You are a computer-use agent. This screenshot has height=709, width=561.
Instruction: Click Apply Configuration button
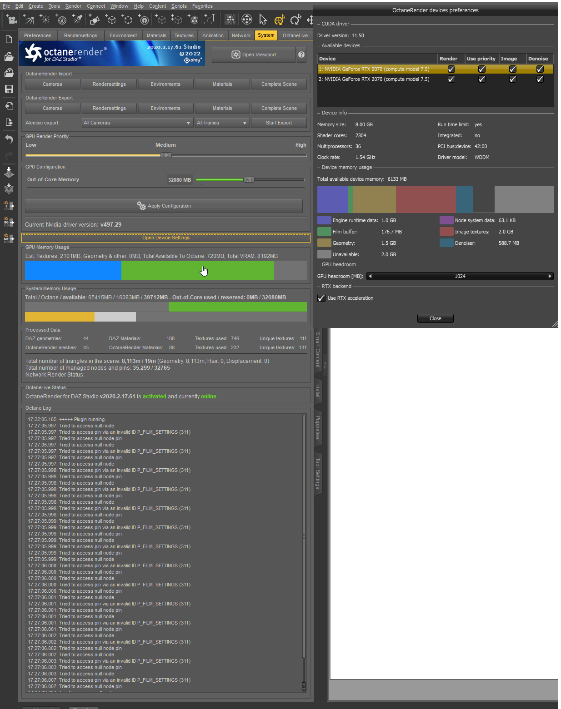pyautogui.click(x=164, y=206)
